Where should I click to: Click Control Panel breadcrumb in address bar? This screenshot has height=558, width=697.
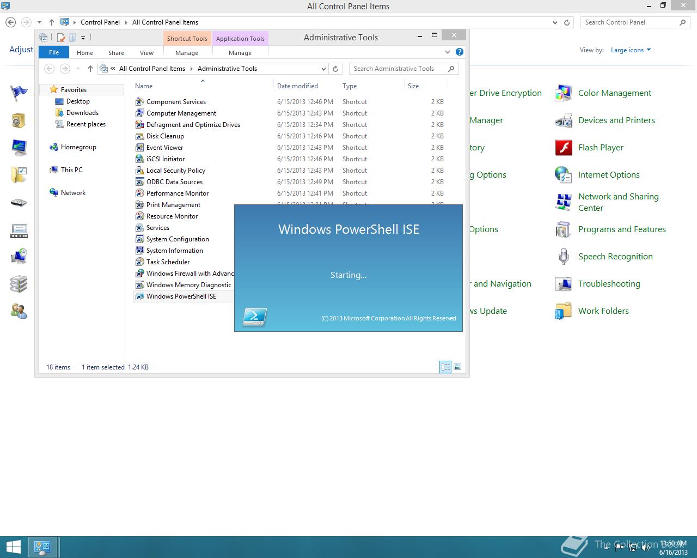100,22
